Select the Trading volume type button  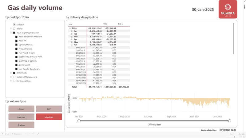tap(21, 125)
